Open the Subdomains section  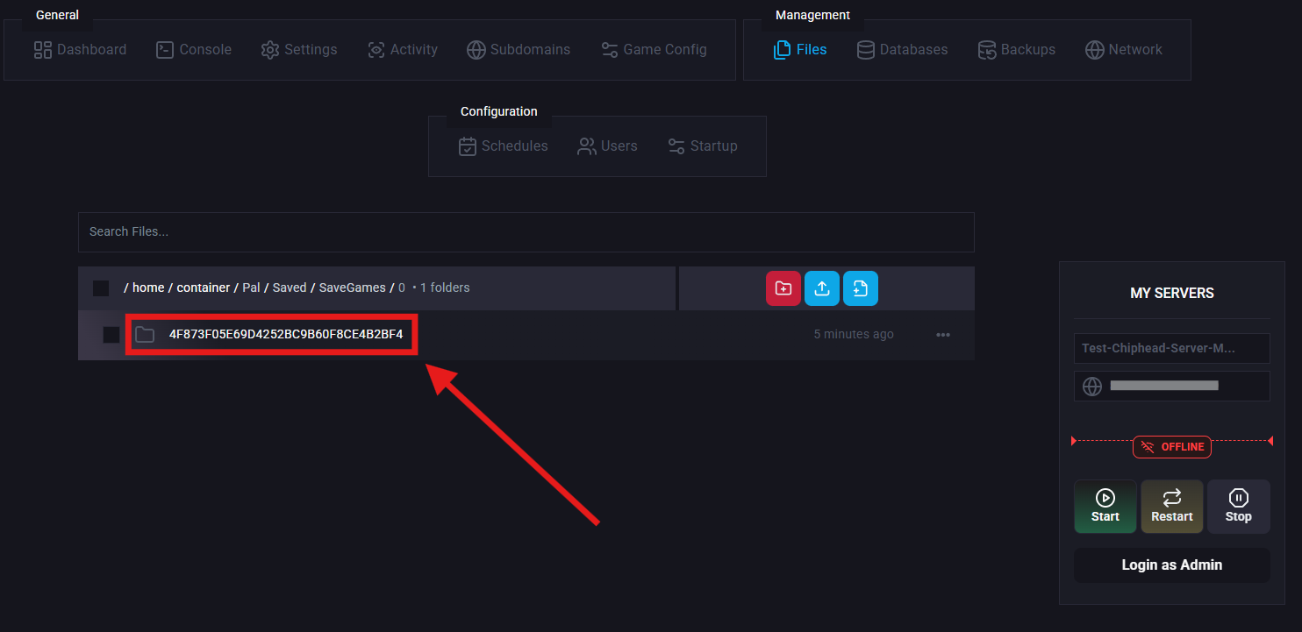519,50
